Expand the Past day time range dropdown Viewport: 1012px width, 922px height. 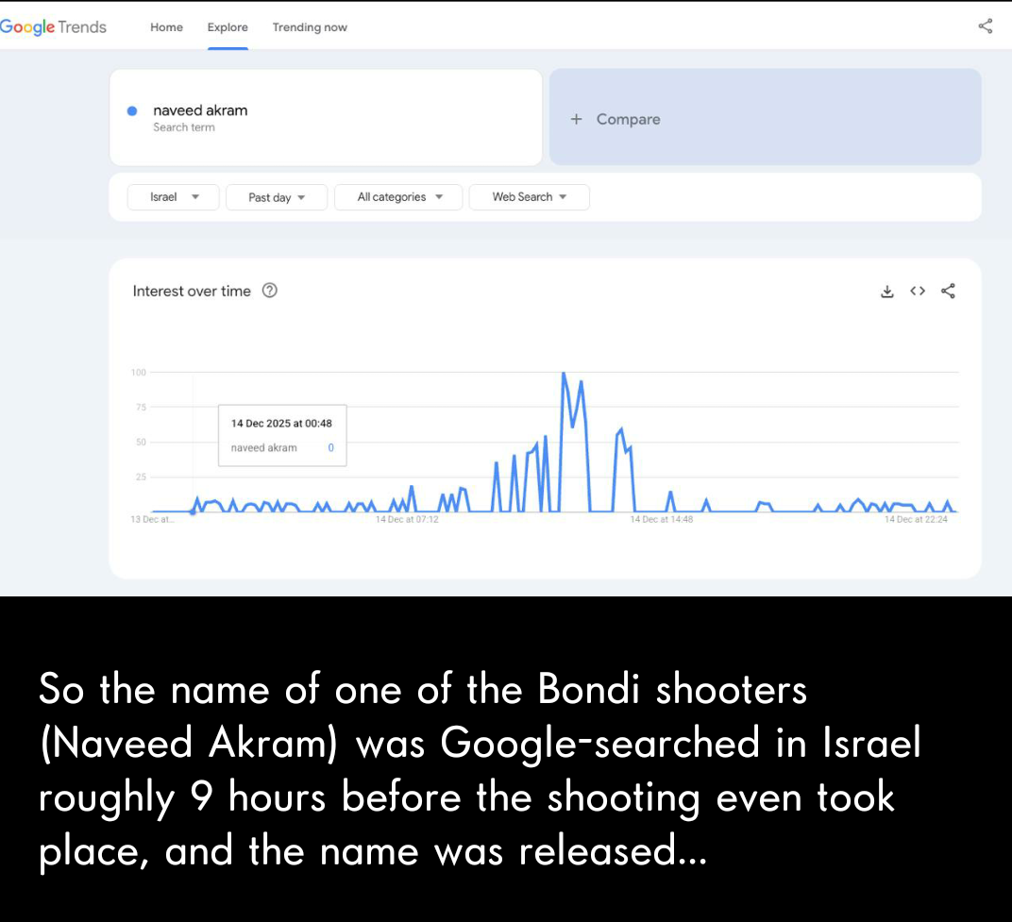point(277,197)
